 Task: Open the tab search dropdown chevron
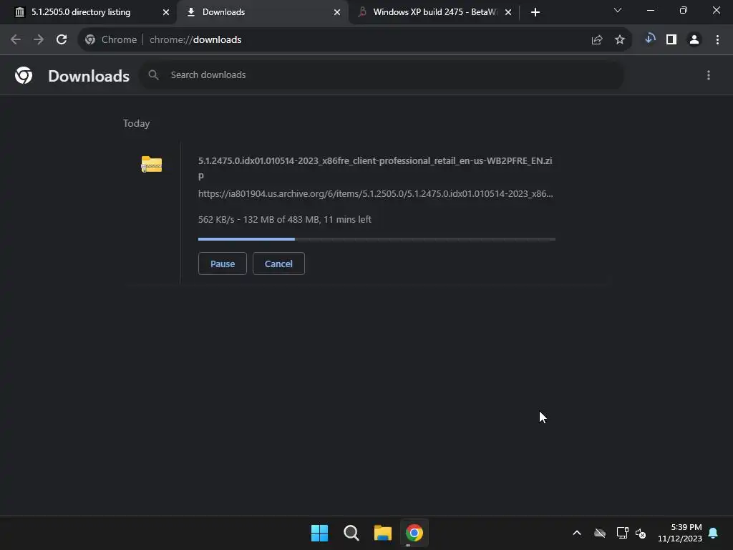[618, 10]
